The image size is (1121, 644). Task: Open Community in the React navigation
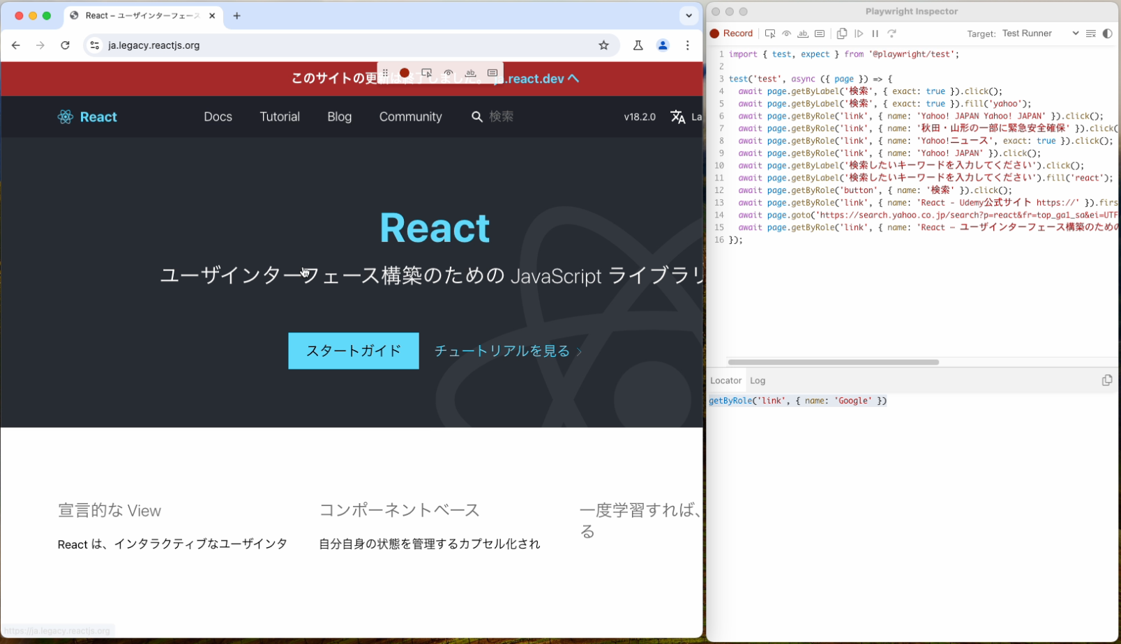click(411, 117)
